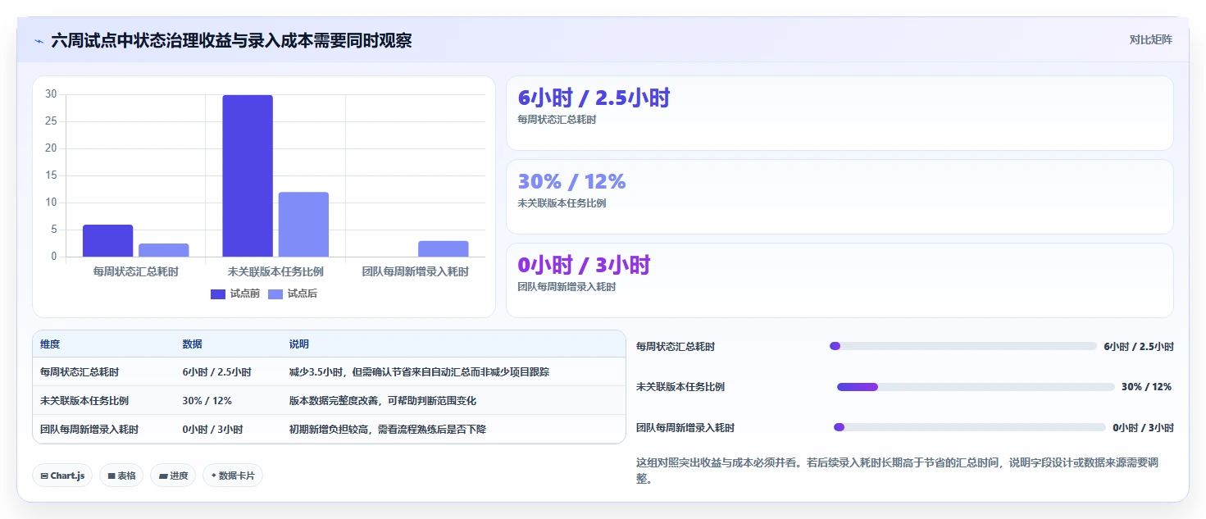1206x519 pixels.
Task: Click the table icon inside the 表格 chip
Action: click(111, 476)
